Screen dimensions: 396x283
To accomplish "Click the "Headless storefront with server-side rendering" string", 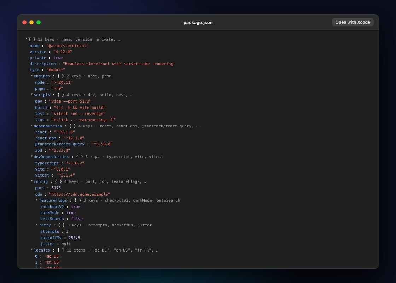I will [119, 64].
